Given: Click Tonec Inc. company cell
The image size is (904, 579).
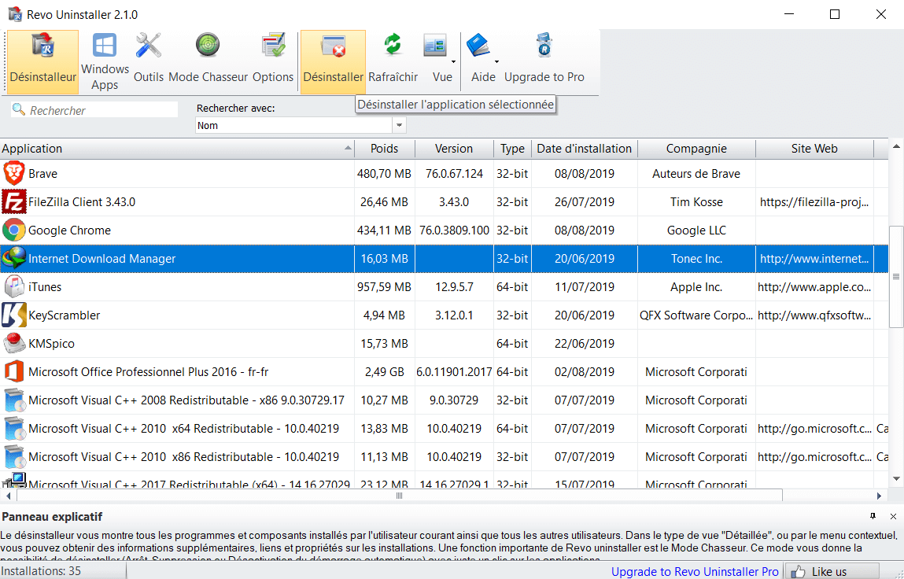Looking at the screenshot, I should coord(696,258).
